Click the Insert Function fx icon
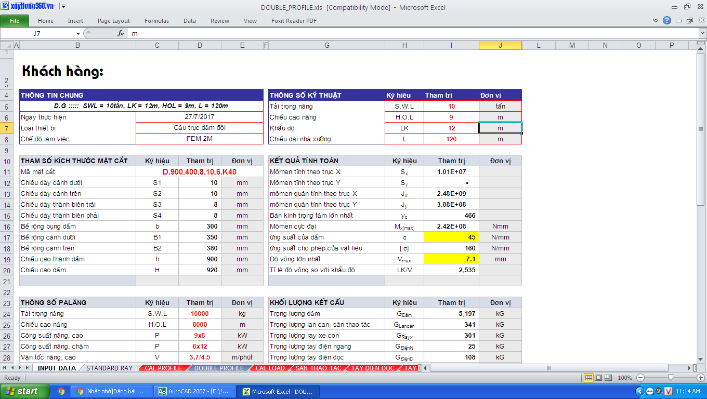This screenshot has width=707, height=399. 121,33
